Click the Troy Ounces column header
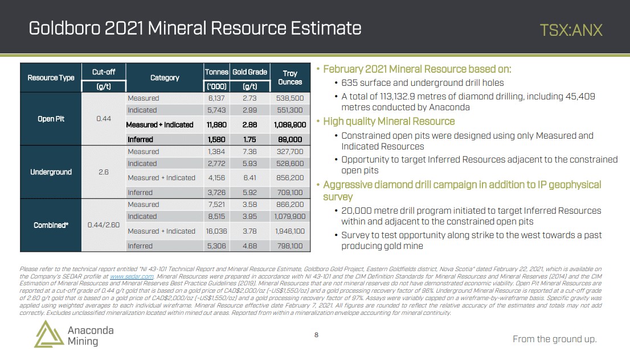The width and height of the screenshot is (630, 349). tap(290, 77)
